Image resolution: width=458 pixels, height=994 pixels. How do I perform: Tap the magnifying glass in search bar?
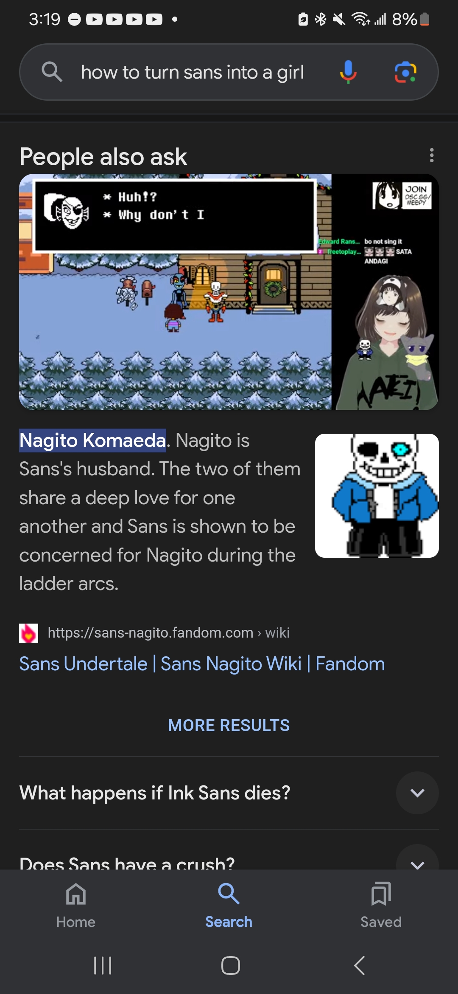[x=52, y=72]
